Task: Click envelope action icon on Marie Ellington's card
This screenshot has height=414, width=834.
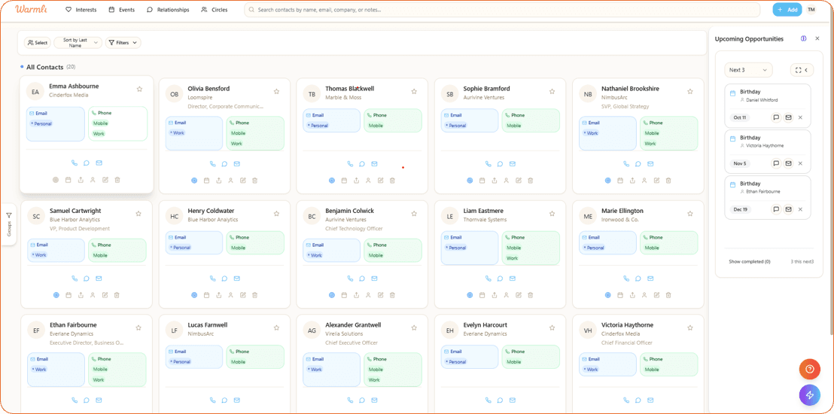Action: [651, 279]
